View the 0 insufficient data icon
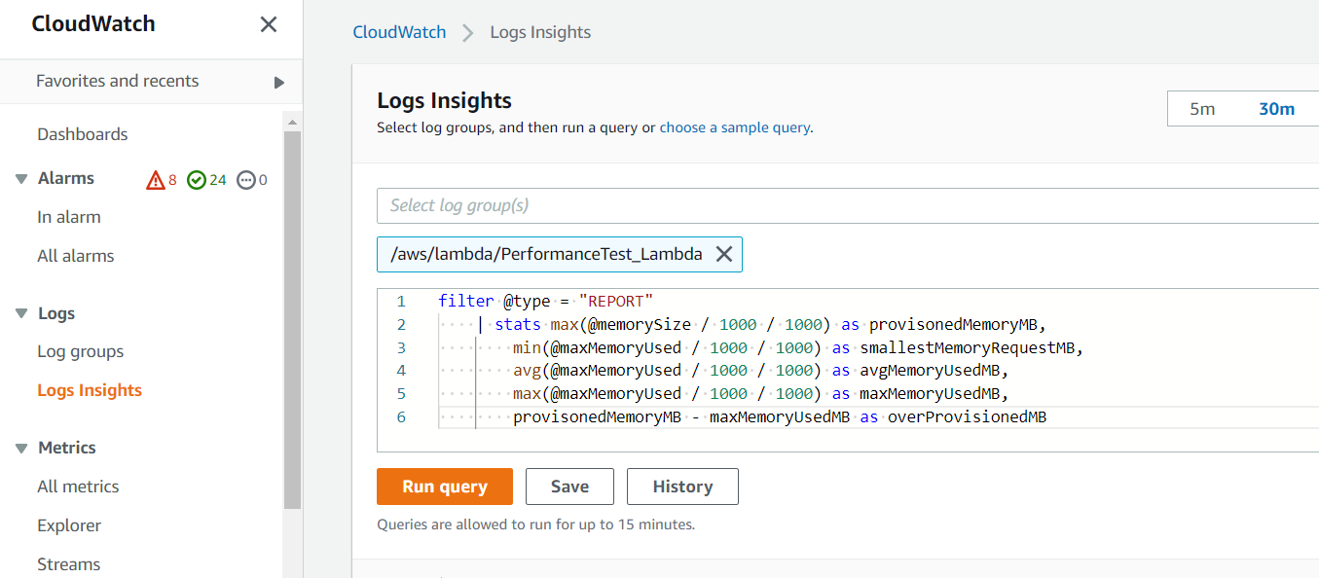Screen dimensions: 1319x578 tap(246, 180)
